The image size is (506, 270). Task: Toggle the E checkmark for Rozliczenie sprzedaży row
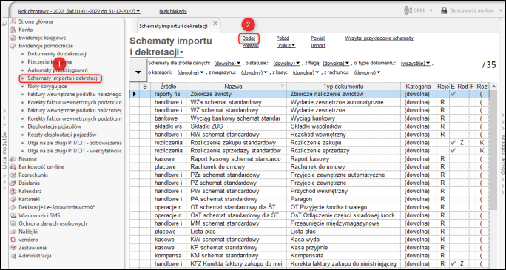point(453,151)
